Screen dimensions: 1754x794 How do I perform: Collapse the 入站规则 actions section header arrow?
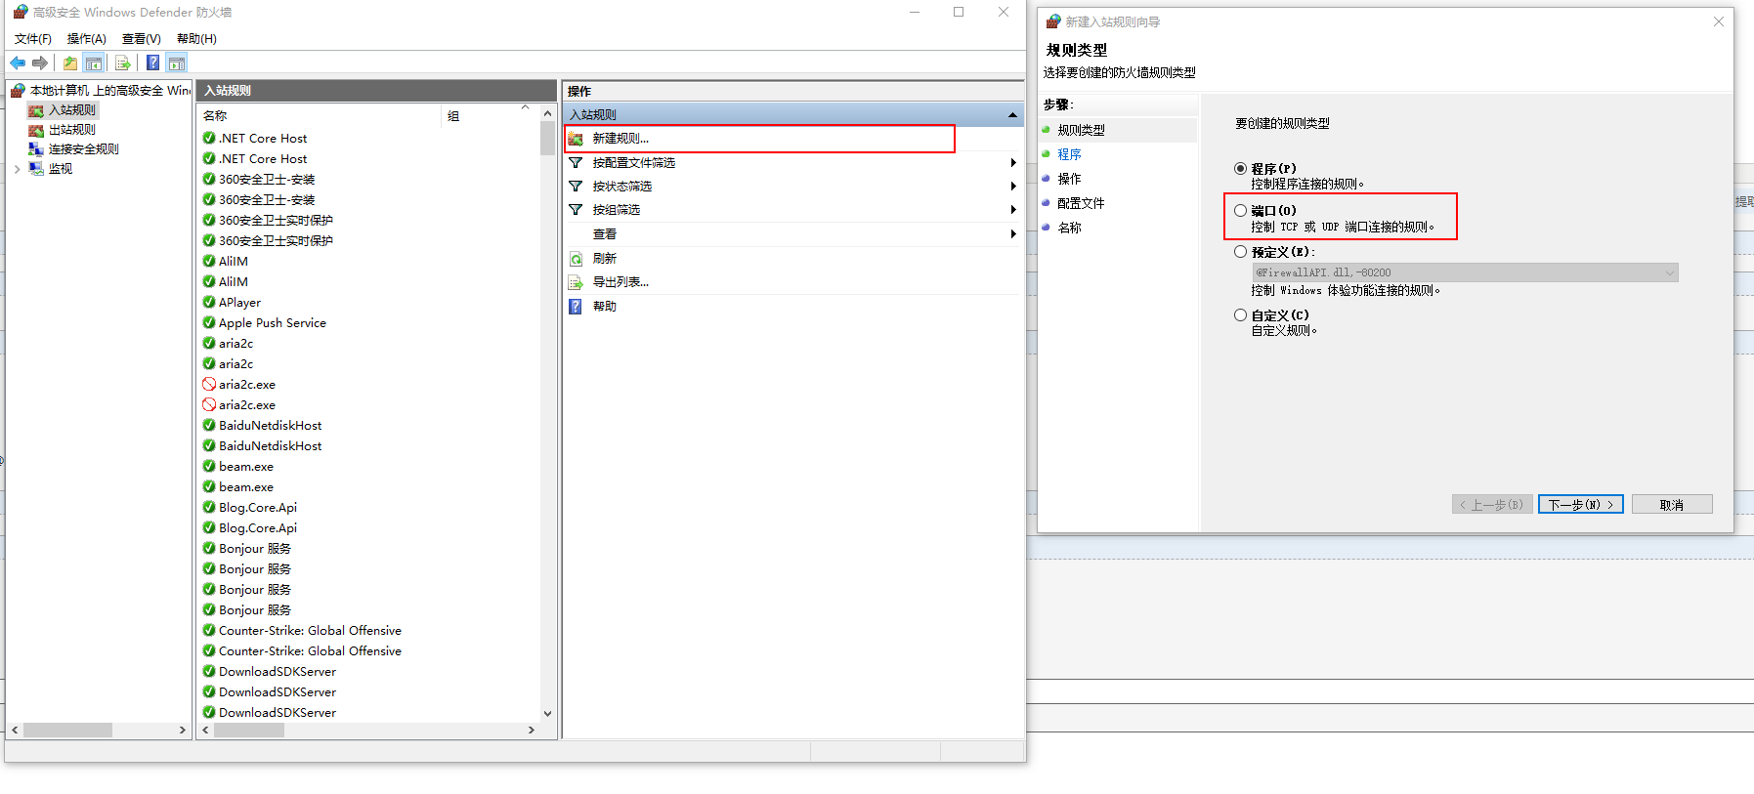[1012, 115]
